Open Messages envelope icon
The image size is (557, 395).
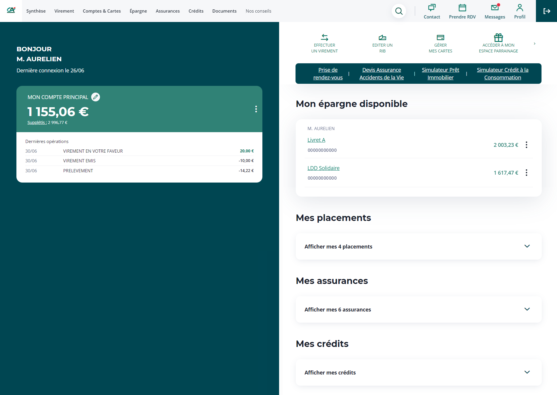click(495, 8)
